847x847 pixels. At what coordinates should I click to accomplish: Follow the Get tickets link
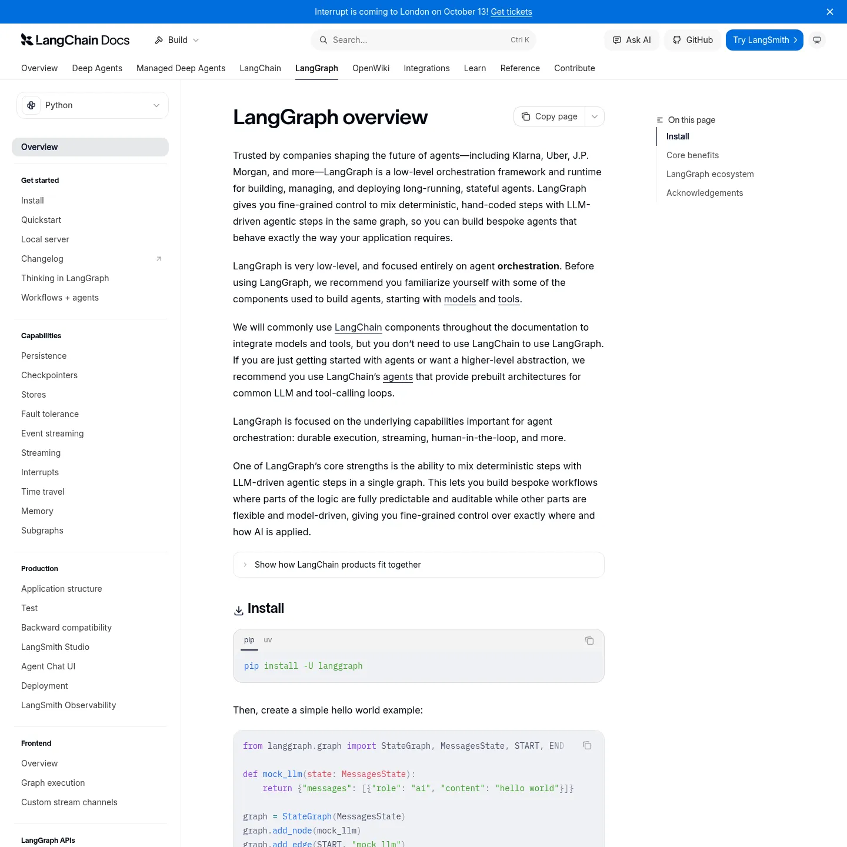tap(511, 12)
